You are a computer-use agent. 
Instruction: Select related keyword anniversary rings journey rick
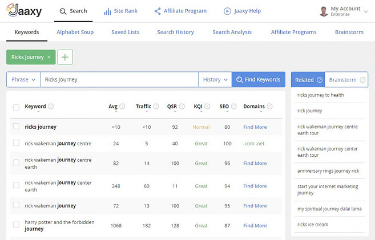pos(328,171)
